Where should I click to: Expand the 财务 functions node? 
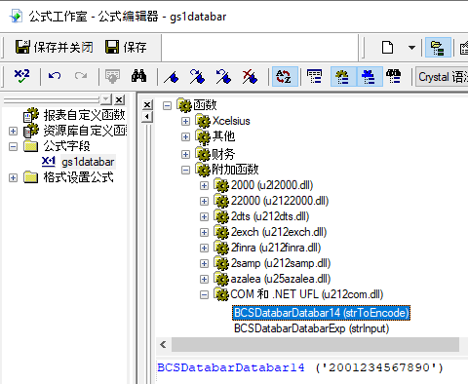click(185, 154)
